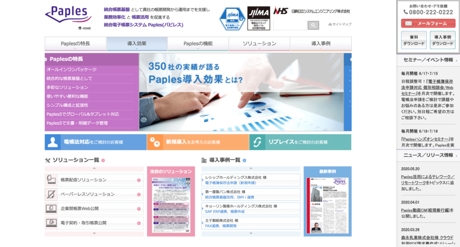Screen dimensions: 460x247
Task: Click the 350社の実績 hero banner image
Action: [241, 92]
